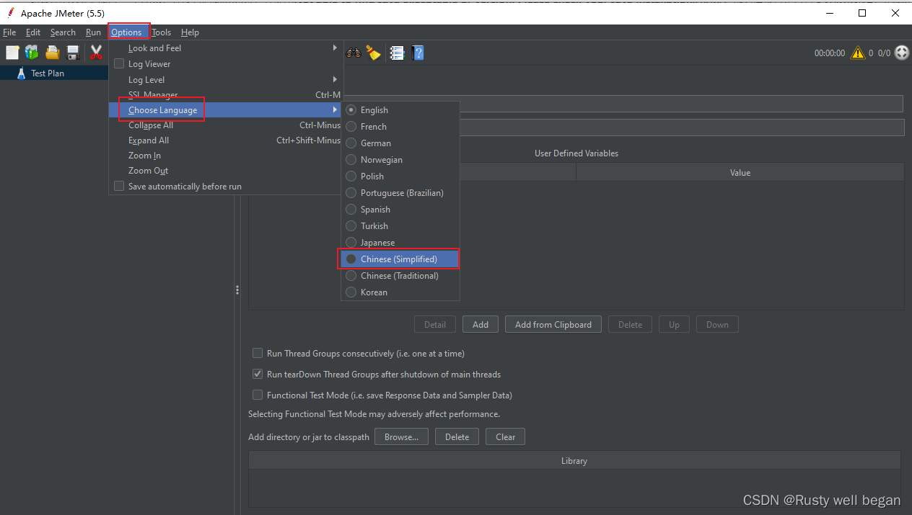Check Run Thread Groups consecutively
This screenshot has width=912, height=515.
(x=258, y=354)
